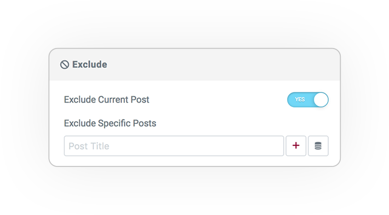The width and height of the screenshot is (389, 215).
Task: Click the rightmost button in the Exclude Specific Posts row
Action: 318,146
